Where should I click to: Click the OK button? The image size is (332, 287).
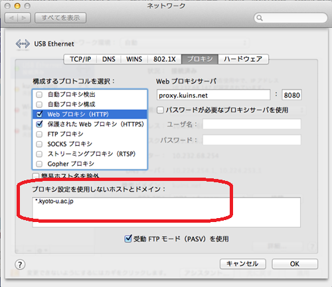tap(295, 264)
